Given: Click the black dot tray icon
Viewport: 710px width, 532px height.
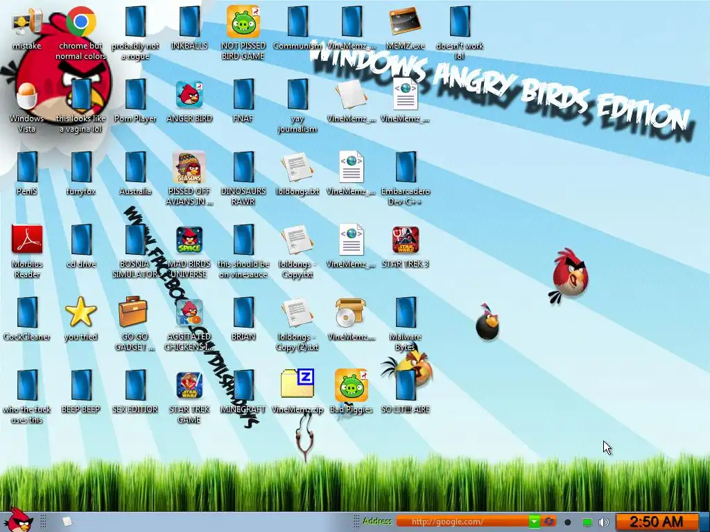Looking at the screenshot, I should (x=567, y=522).
